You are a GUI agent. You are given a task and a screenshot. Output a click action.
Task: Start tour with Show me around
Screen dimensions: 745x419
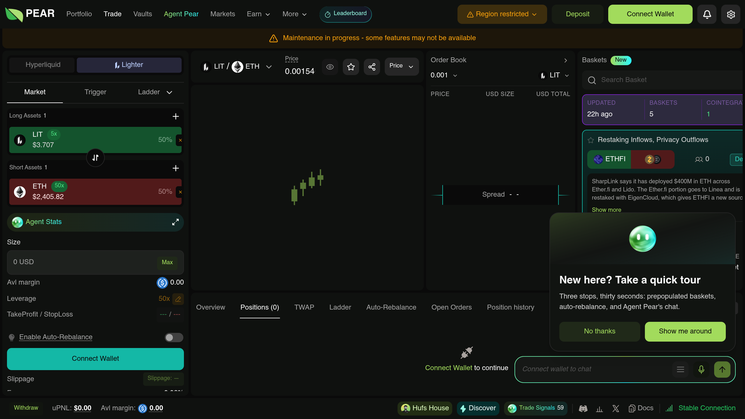click(x=685, y=331)
